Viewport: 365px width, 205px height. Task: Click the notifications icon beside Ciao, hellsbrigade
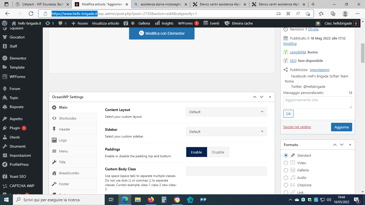click(318, 23)
